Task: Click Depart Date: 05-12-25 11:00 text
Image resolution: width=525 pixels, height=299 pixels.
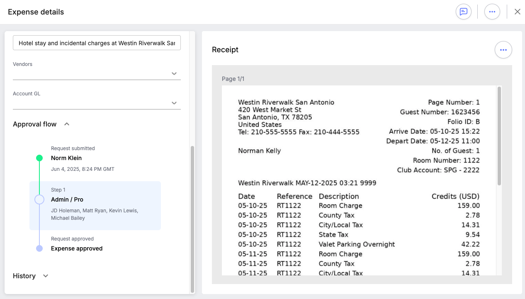Action: pyautogui.click(x=433, y=141)
